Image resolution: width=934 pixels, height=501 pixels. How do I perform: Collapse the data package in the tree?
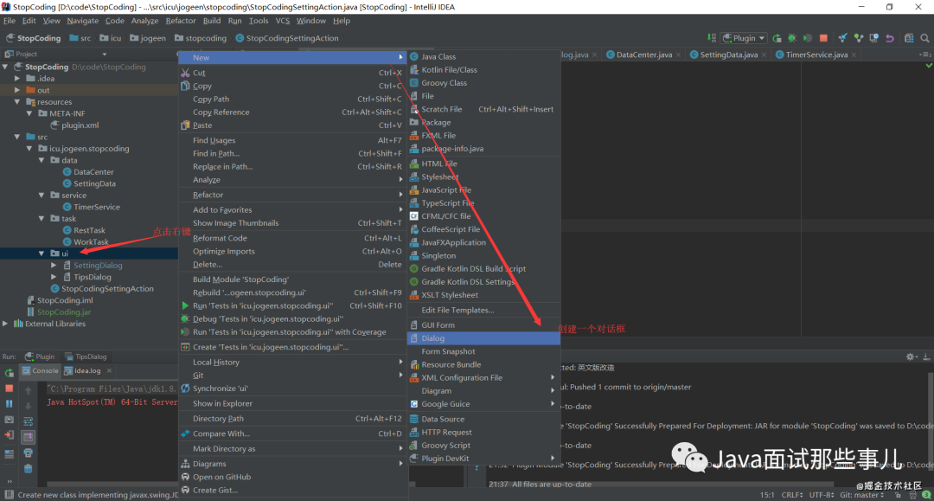tap(42, 160)
